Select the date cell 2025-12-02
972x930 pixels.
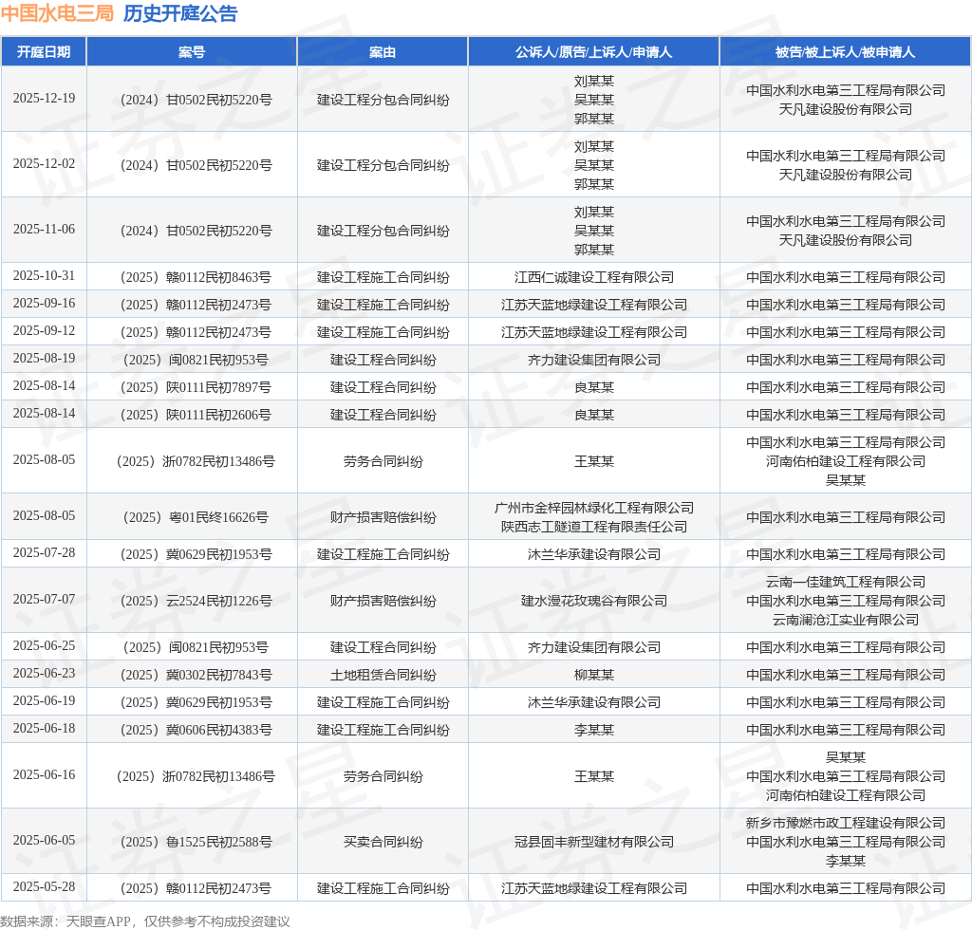[x=44, y=164]
